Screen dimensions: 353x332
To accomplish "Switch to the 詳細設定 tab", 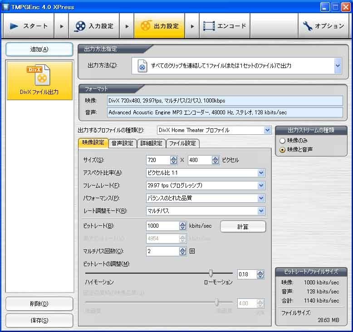I will tap(151, 143).
